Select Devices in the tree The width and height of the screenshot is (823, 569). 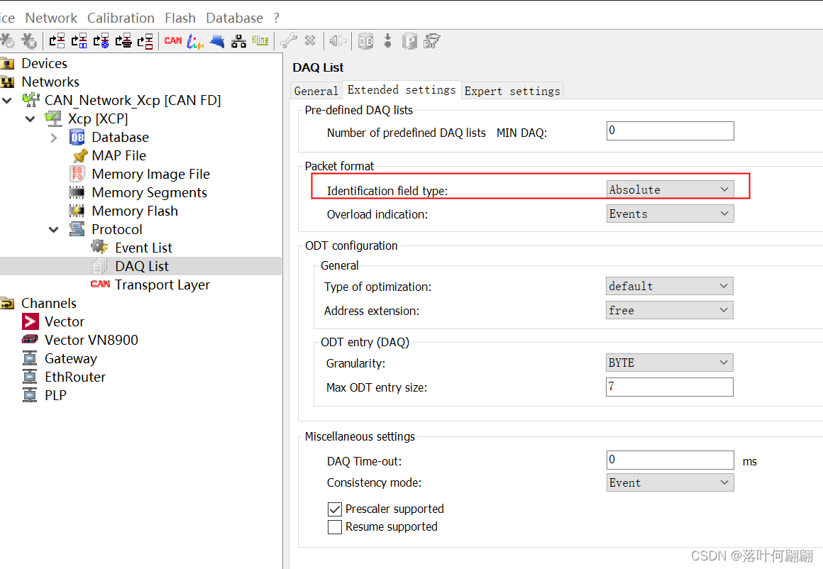coord(44,64)
